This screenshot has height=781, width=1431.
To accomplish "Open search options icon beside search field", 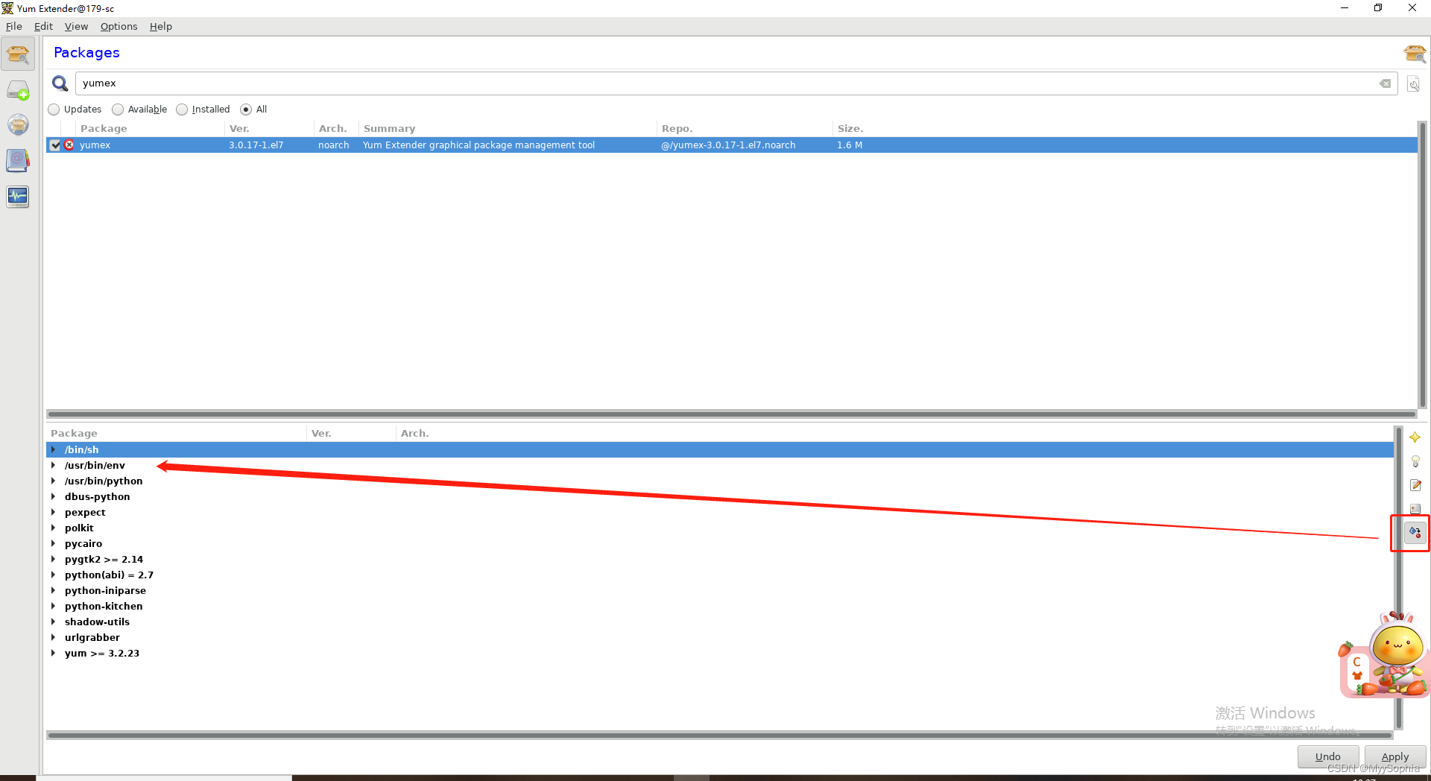I will (1413, 84).
